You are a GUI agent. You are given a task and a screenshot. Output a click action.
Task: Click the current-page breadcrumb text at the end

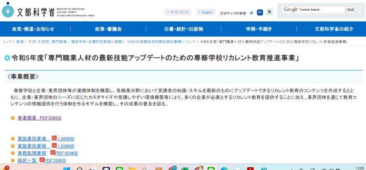274,42
